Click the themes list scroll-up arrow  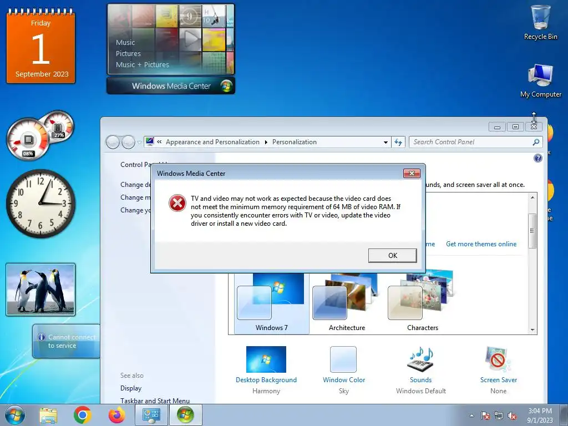[x=532, y=197]
